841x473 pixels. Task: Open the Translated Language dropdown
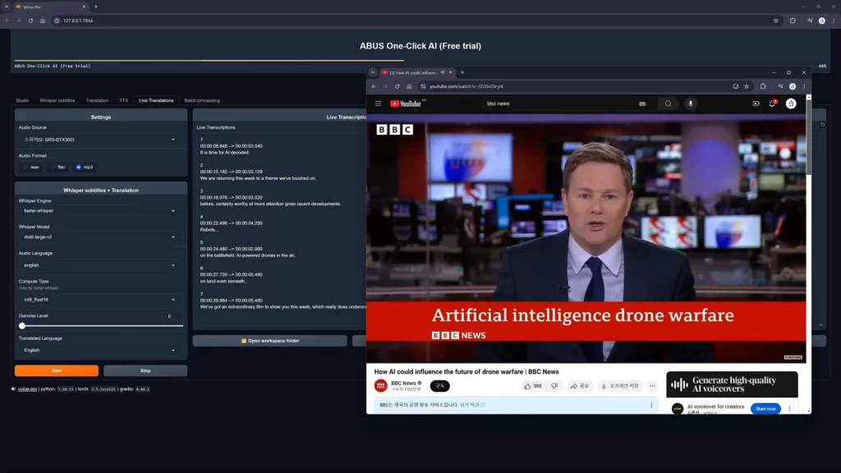tap(99, 350)
